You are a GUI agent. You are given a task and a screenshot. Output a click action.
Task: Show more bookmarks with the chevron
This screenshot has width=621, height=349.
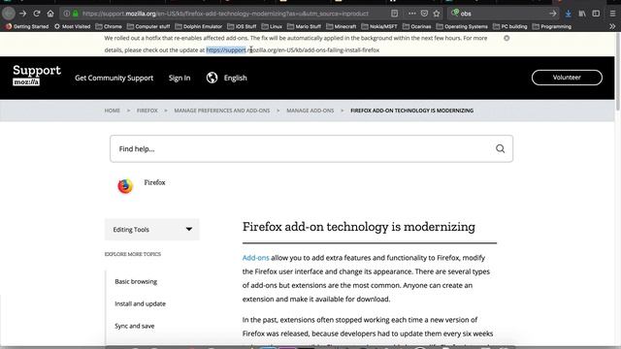[612, 26]
